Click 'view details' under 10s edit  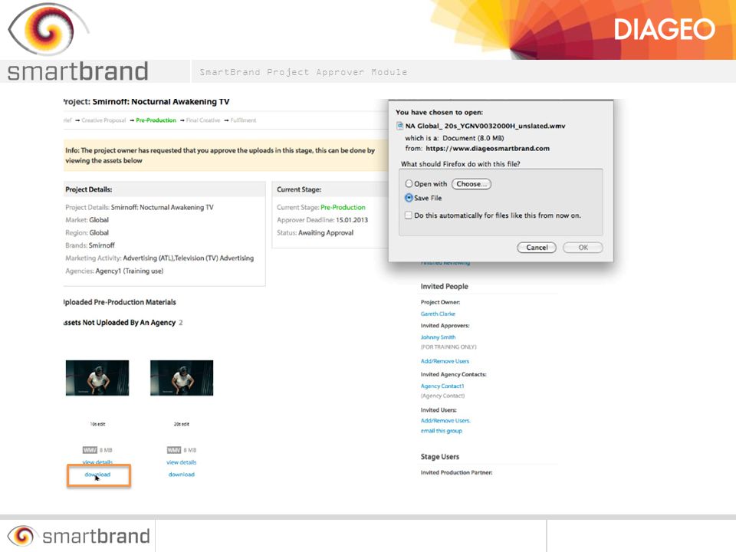(x=97, y=462)
